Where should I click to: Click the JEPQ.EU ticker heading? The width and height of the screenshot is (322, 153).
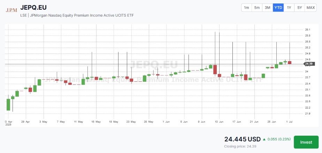tap(33, 7)
